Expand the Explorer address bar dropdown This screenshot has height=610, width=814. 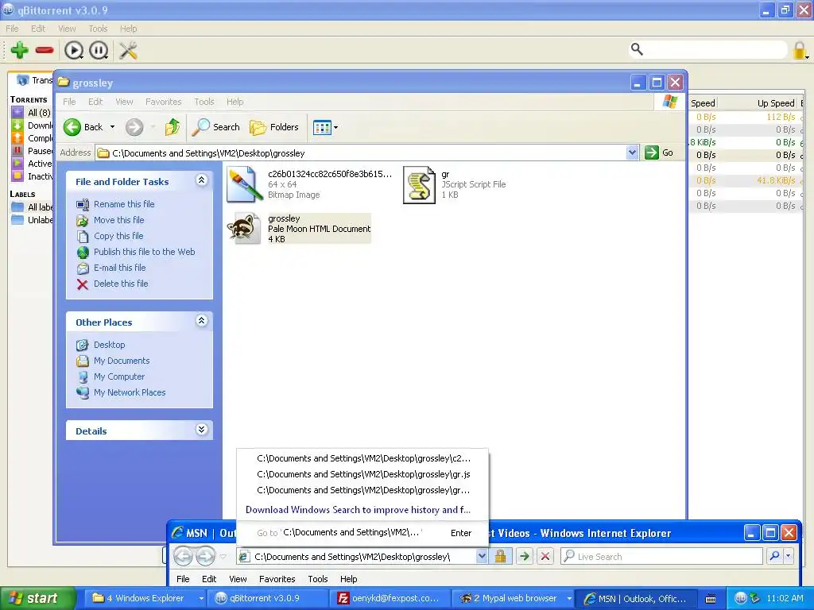(632, 152)
